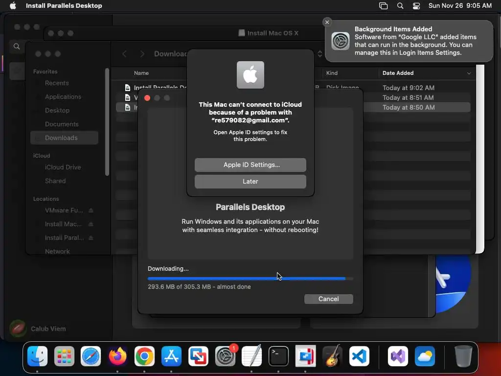Click Today at 8:50 AM date cell
Viewport: 501px width, 376px height.
(x=409, y=107)
